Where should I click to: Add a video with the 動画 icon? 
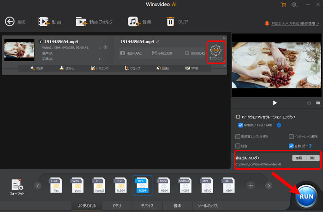(44, 22)
